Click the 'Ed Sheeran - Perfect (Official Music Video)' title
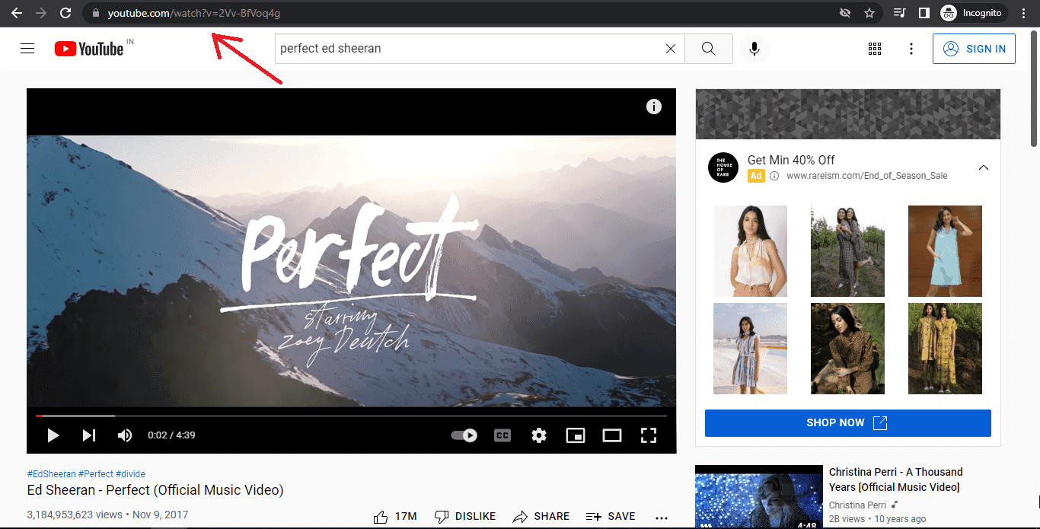The width and height of the screenshot is (1040, 529). click(155, 490)
